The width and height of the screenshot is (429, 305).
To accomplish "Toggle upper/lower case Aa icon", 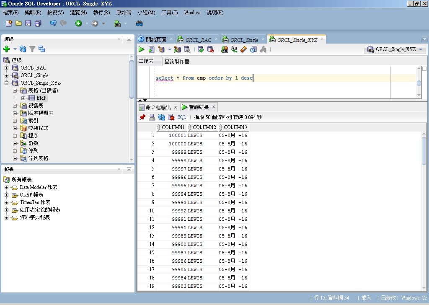I will click(234, 49).
